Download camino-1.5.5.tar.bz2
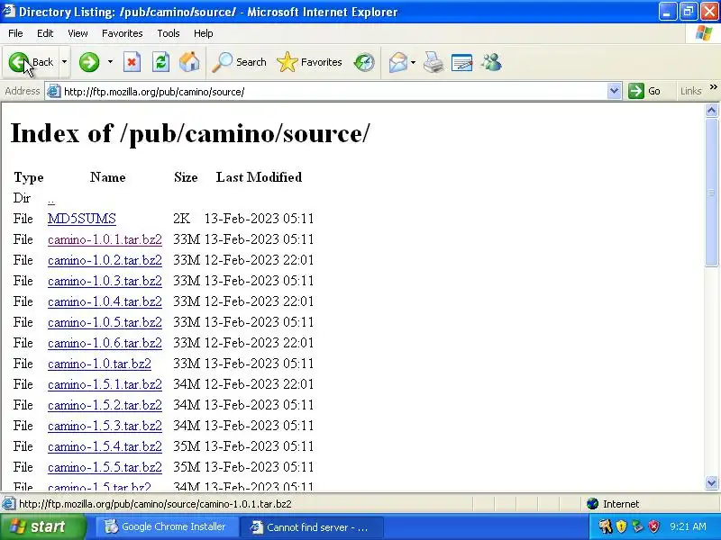Screen dimensions: 721x540 (x=105, y=466)
